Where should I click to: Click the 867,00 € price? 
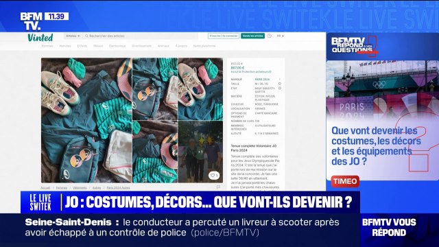237,68
